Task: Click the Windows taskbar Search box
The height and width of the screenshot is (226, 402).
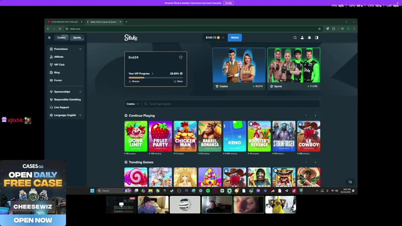Action: (110, 191)
